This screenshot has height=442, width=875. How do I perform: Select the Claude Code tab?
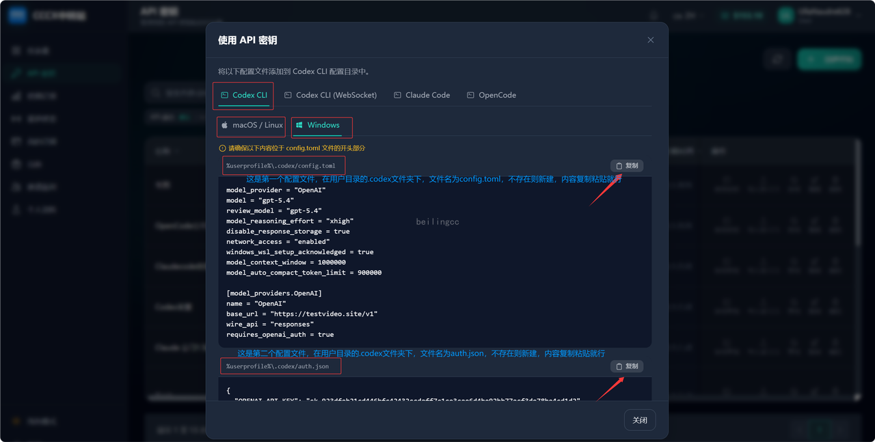(422, 95)
